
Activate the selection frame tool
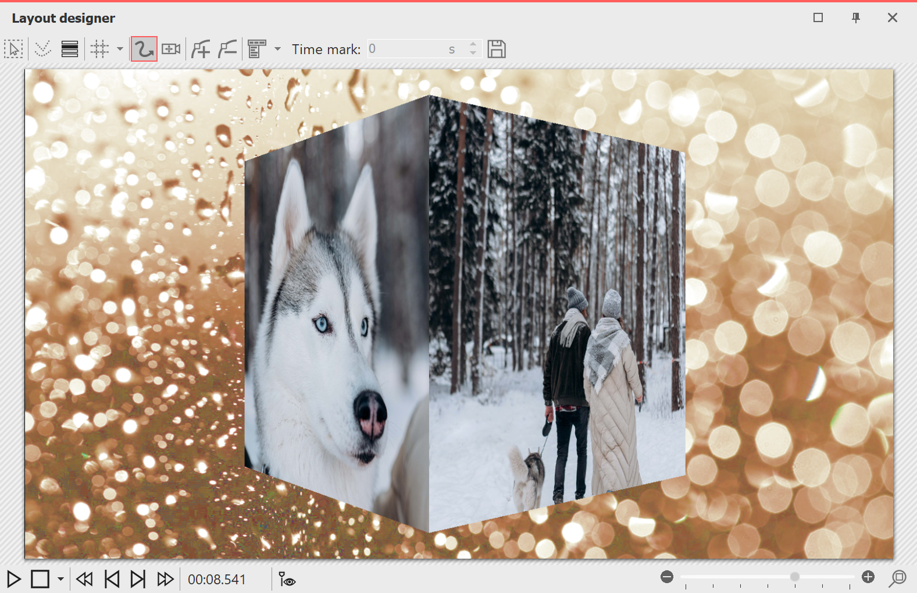pos(13,49)
